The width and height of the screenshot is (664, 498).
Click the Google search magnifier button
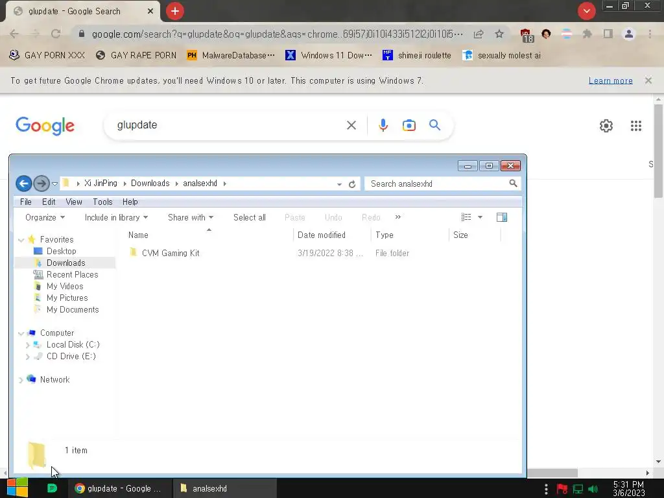tap(434, 125)
